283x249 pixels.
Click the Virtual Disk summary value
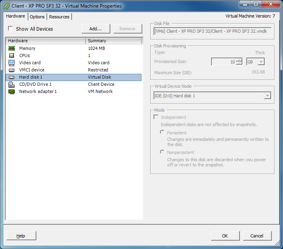[x=100, y=77]
